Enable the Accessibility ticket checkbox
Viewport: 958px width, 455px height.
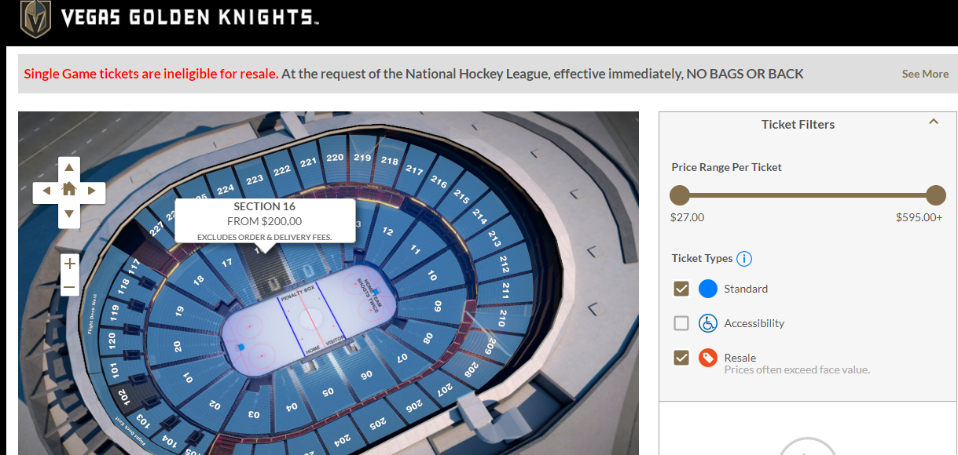click(681, 323)
